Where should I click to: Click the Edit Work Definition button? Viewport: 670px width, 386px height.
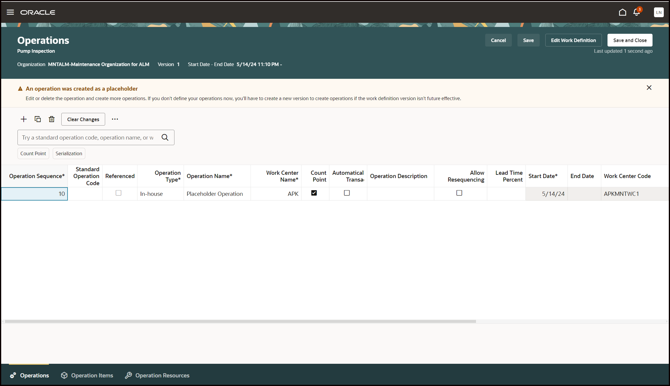(573, 40)
